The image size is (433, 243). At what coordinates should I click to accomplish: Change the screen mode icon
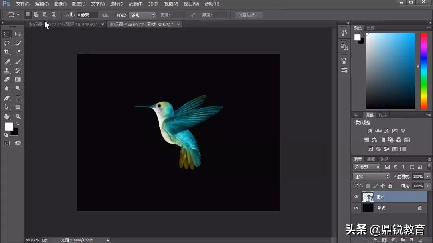point(18,143)
